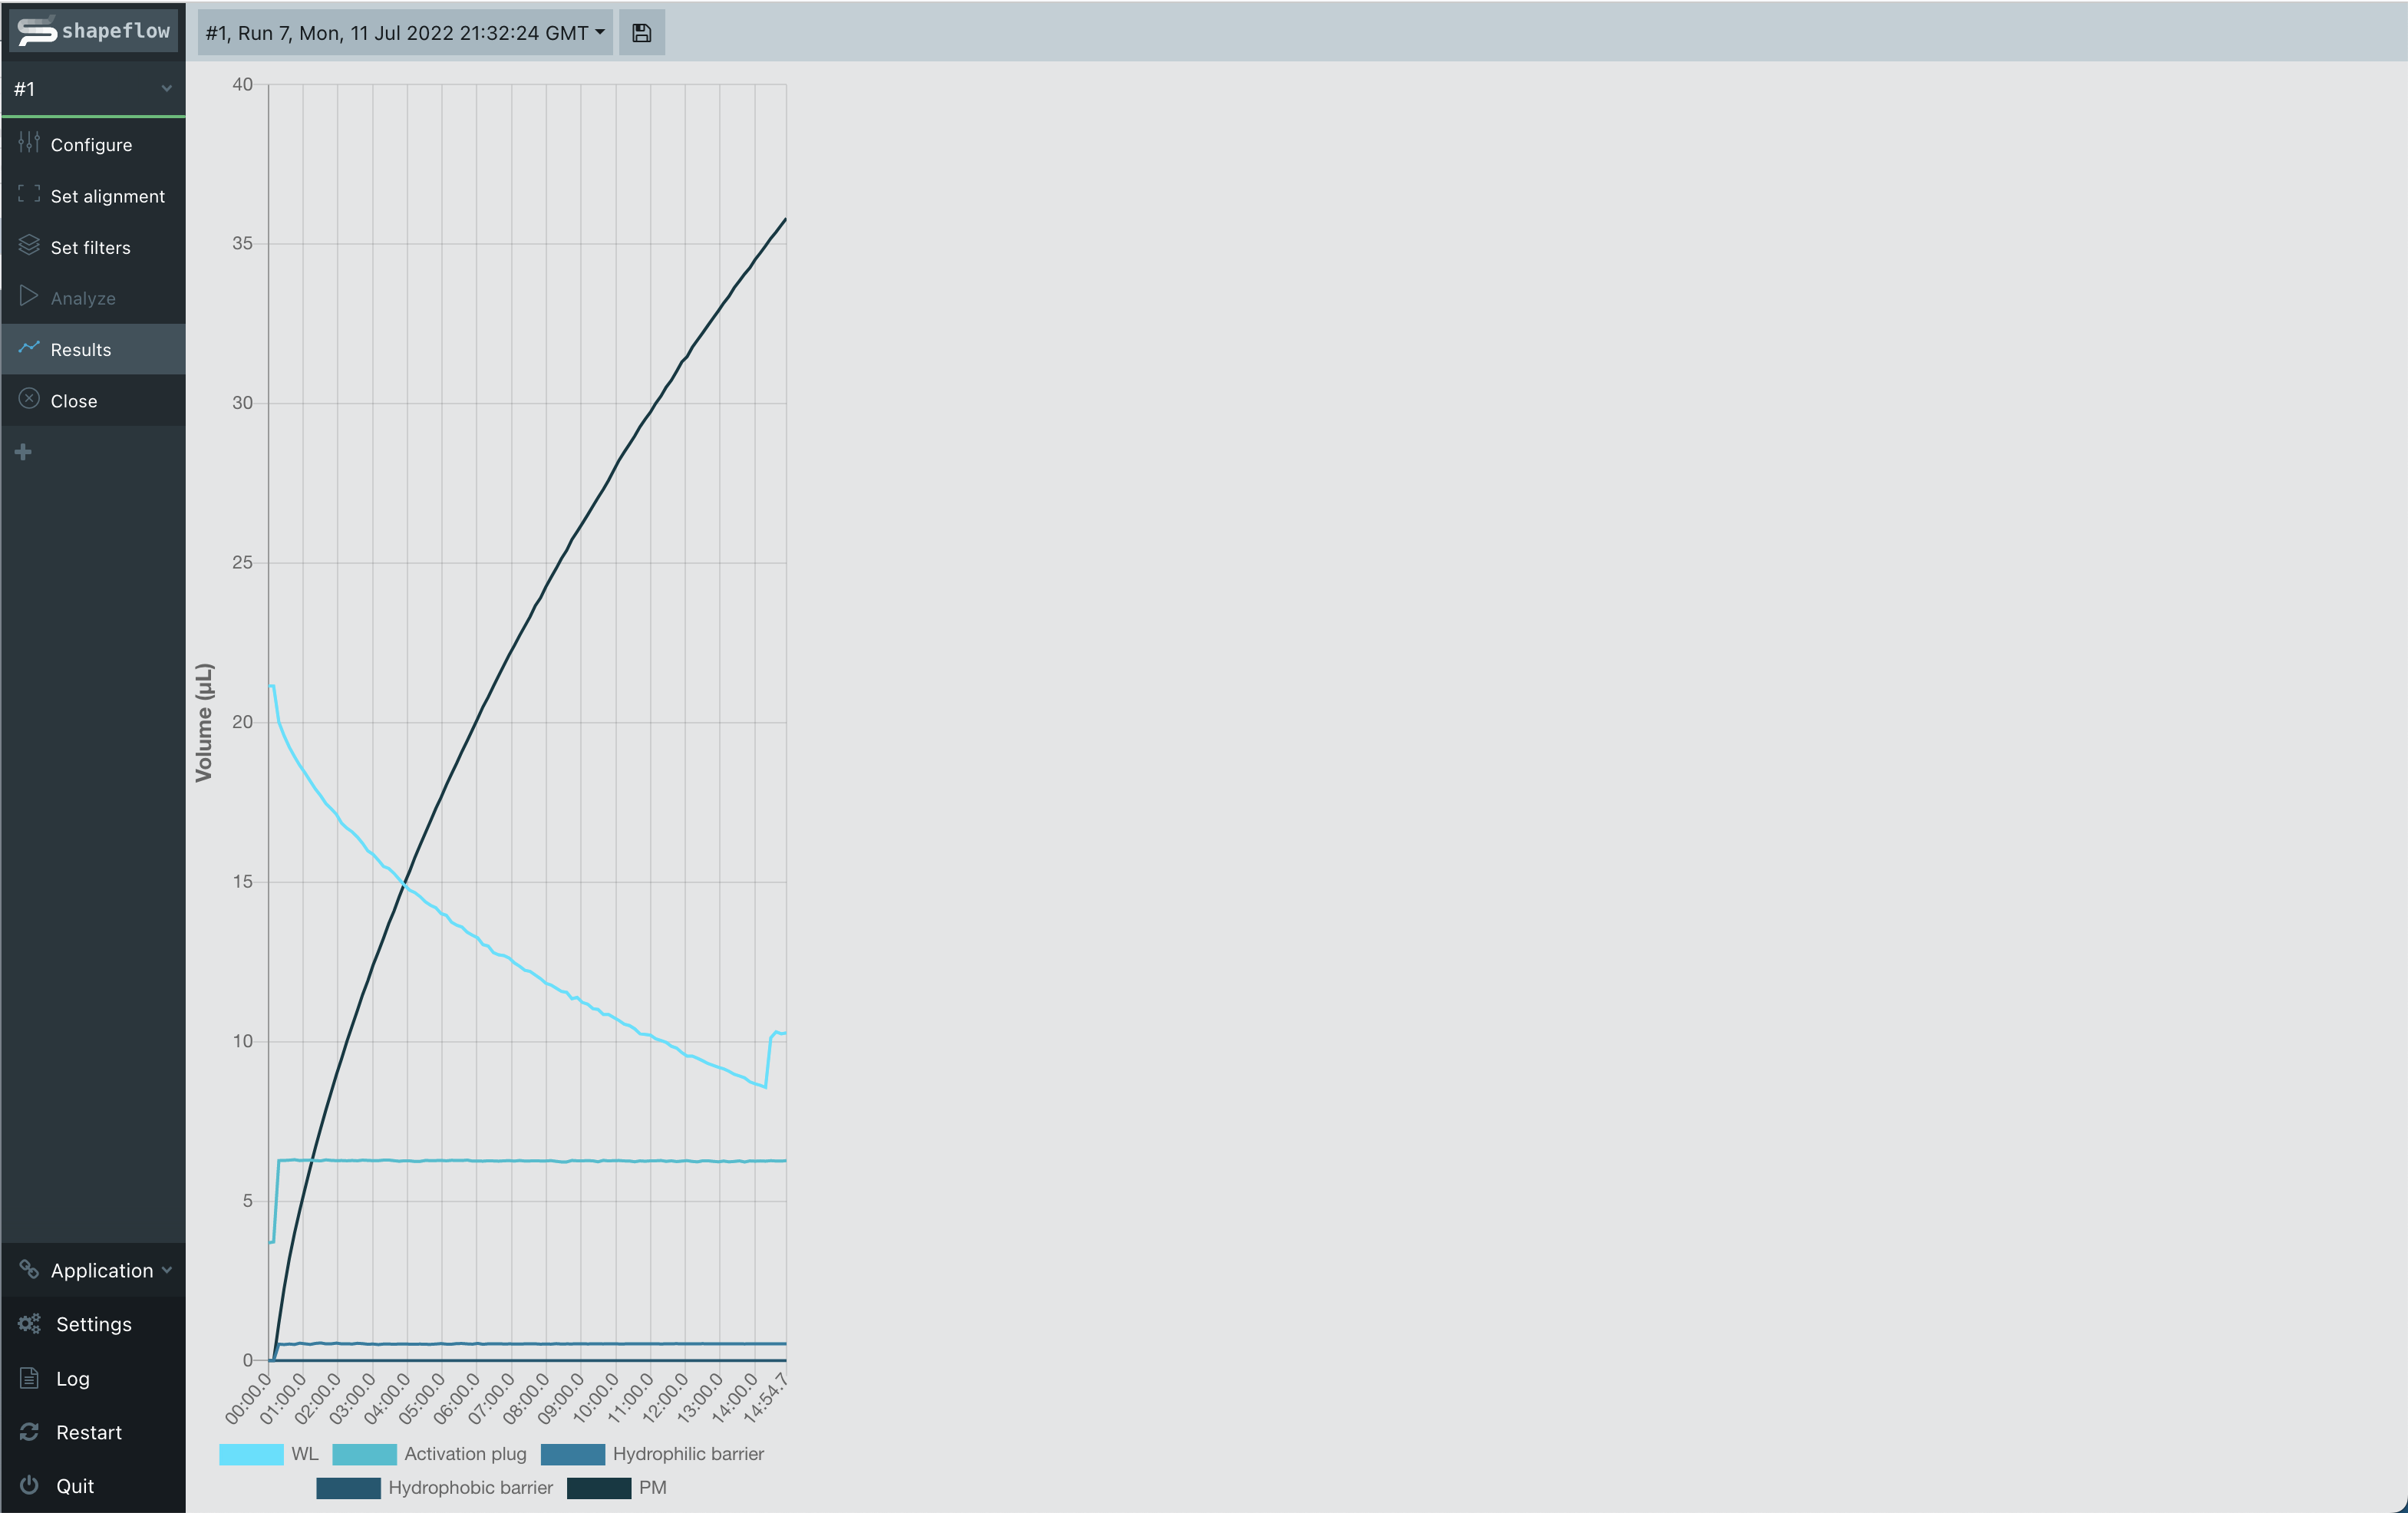2408x1513 pixels.
Task: Click the Analyze sidebar link
Action: 83,298
